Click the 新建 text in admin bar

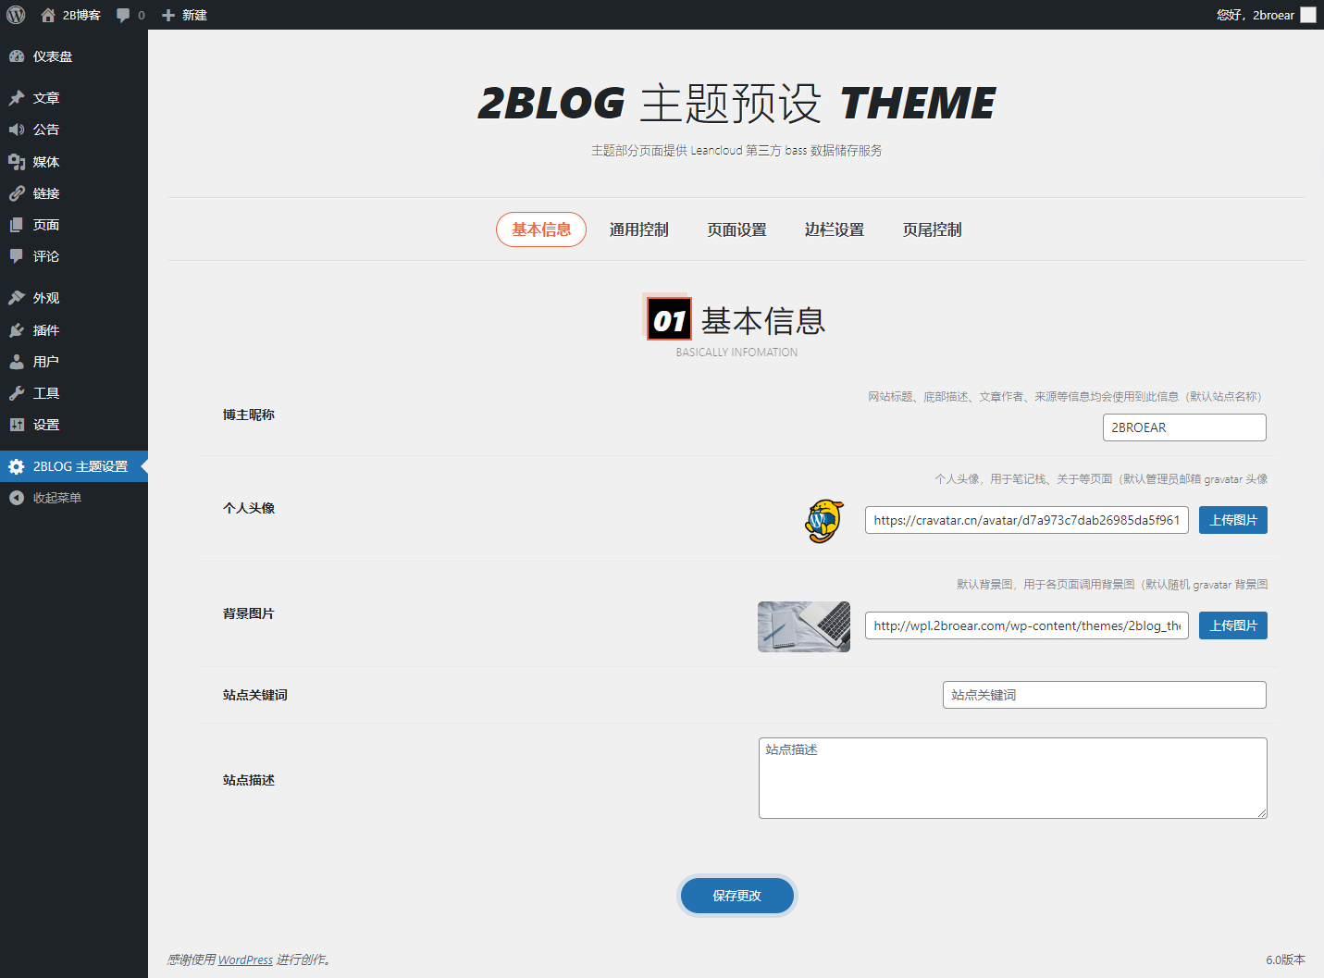194,15
